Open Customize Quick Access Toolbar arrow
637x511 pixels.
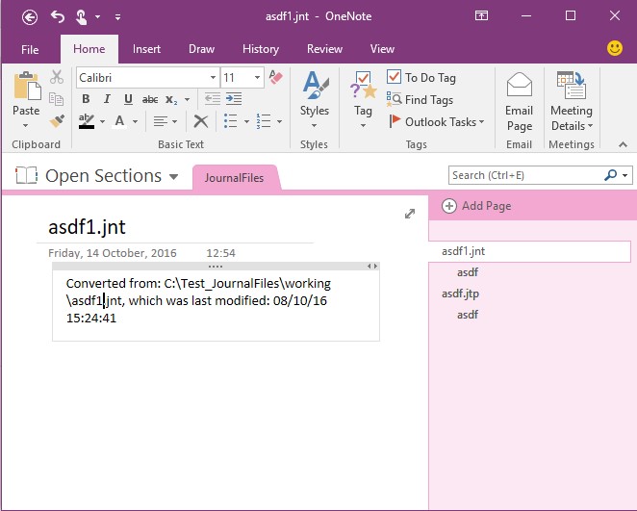[x=117, y=17]
